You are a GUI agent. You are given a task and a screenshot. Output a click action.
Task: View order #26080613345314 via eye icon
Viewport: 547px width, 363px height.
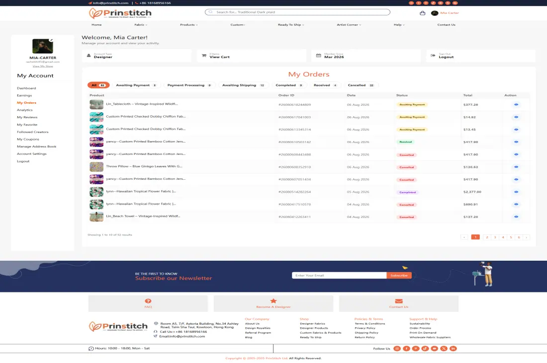(x=516, y=130)
